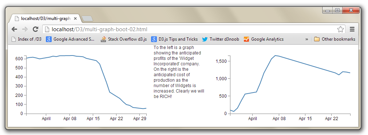Minimize the Chrome window
Screen dimensions: 368x135
coord(328,10)
